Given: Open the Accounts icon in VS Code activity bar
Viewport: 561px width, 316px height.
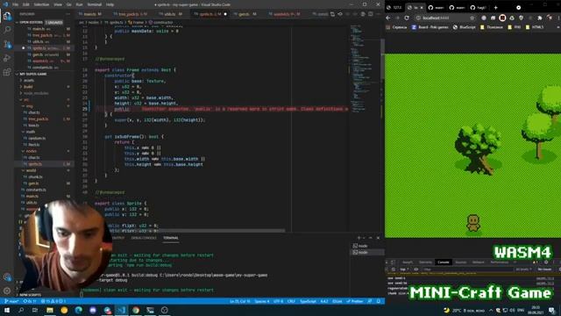Looking at the screenshot, I should click(x=7, y=276).
